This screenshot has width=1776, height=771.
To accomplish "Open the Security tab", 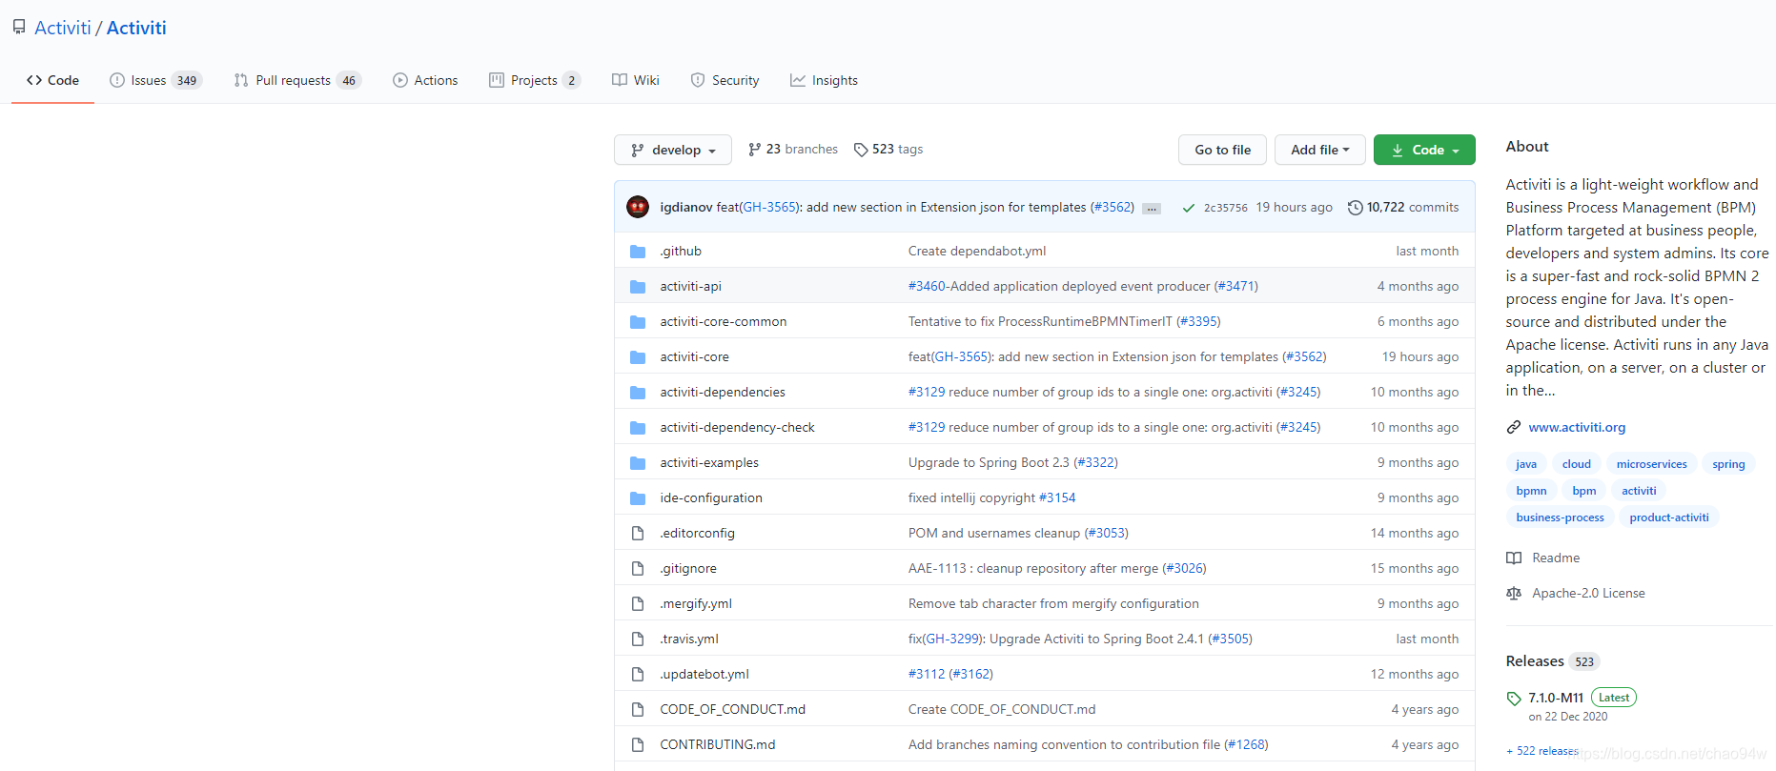I will pos(725,80).
